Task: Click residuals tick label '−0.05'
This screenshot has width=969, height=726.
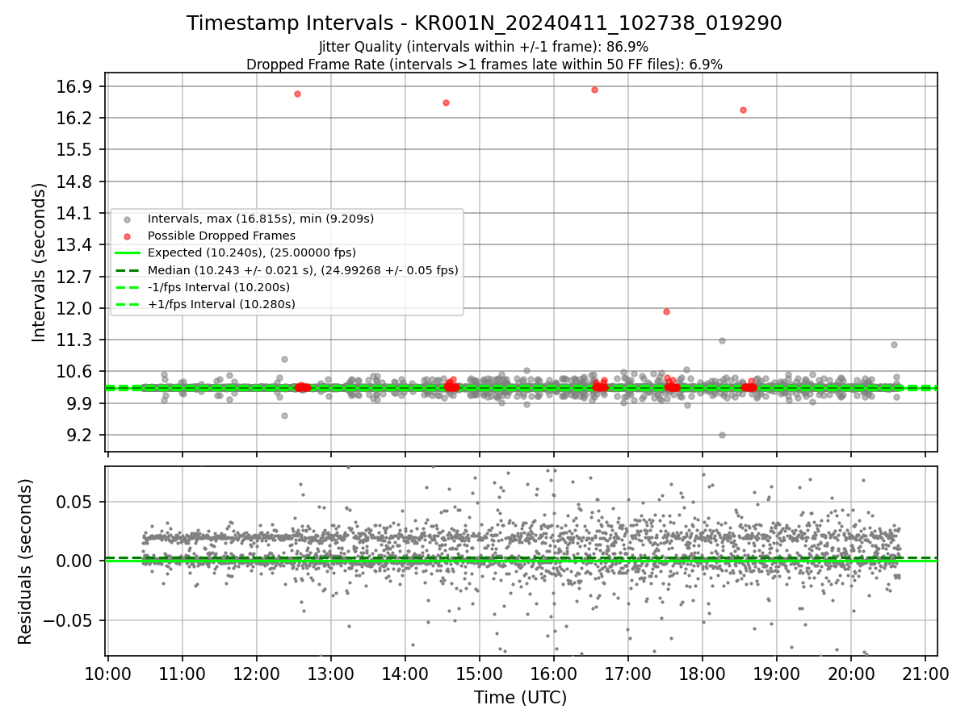Action: point(69,620)
